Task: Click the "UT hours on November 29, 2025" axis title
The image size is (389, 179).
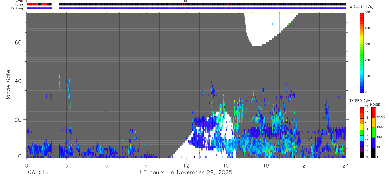Action: point(186,173)
